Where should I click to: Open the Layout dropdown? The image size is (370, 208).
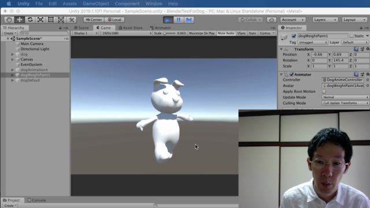tap(354, 20)
